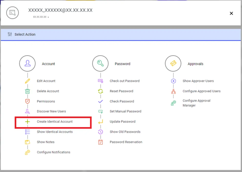Click the list icon for Show Identical Accounts

click(x=27, y=132)
